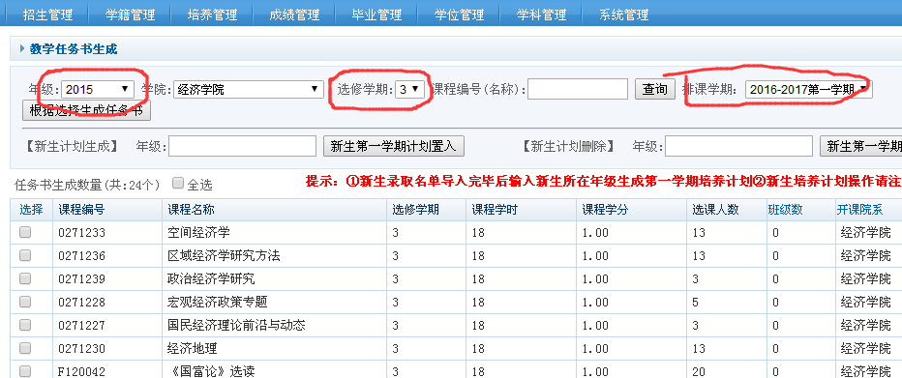This screenshot has width=902, height=378.
Task: Click the course name 政治经济学研究
Action: pos(211,279)
